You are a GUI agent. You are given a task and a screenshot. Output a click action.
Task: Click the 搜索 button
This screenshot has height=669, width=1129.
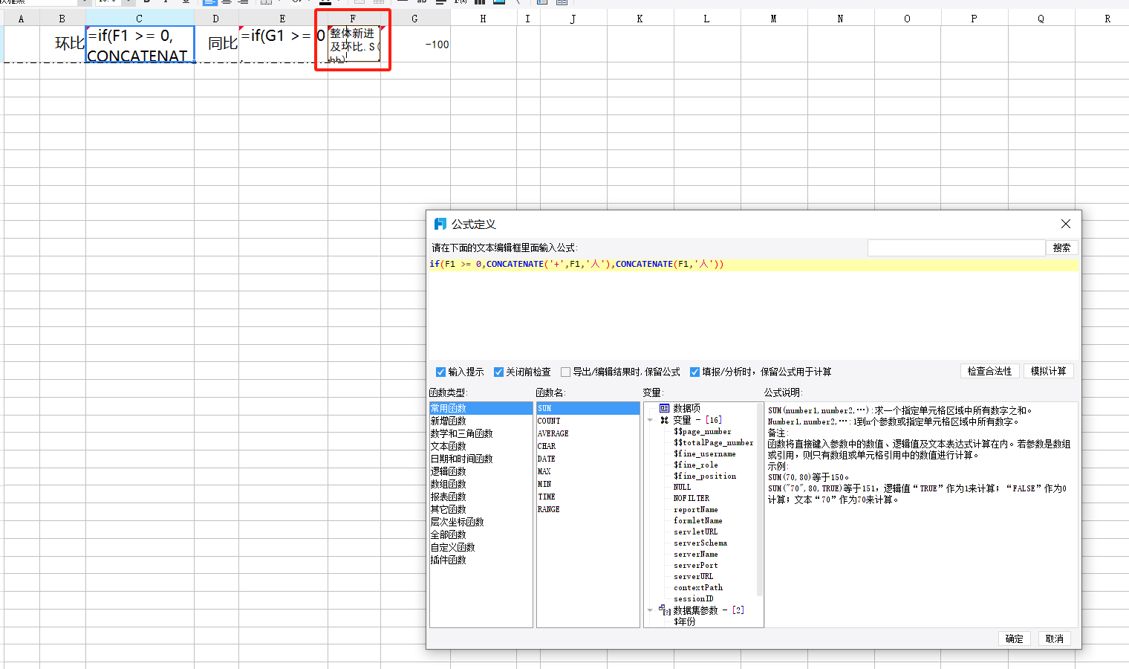[x=1061, y=248]
